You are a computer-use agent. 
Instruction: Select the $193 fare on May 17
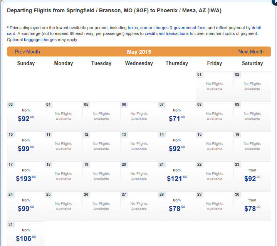(x=25, y=178)
